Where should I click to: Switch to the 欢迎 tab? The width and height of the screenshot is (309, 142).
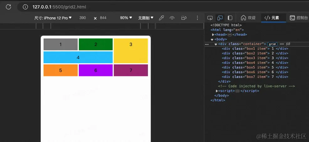pyautogui.click(x=248, y=18)
